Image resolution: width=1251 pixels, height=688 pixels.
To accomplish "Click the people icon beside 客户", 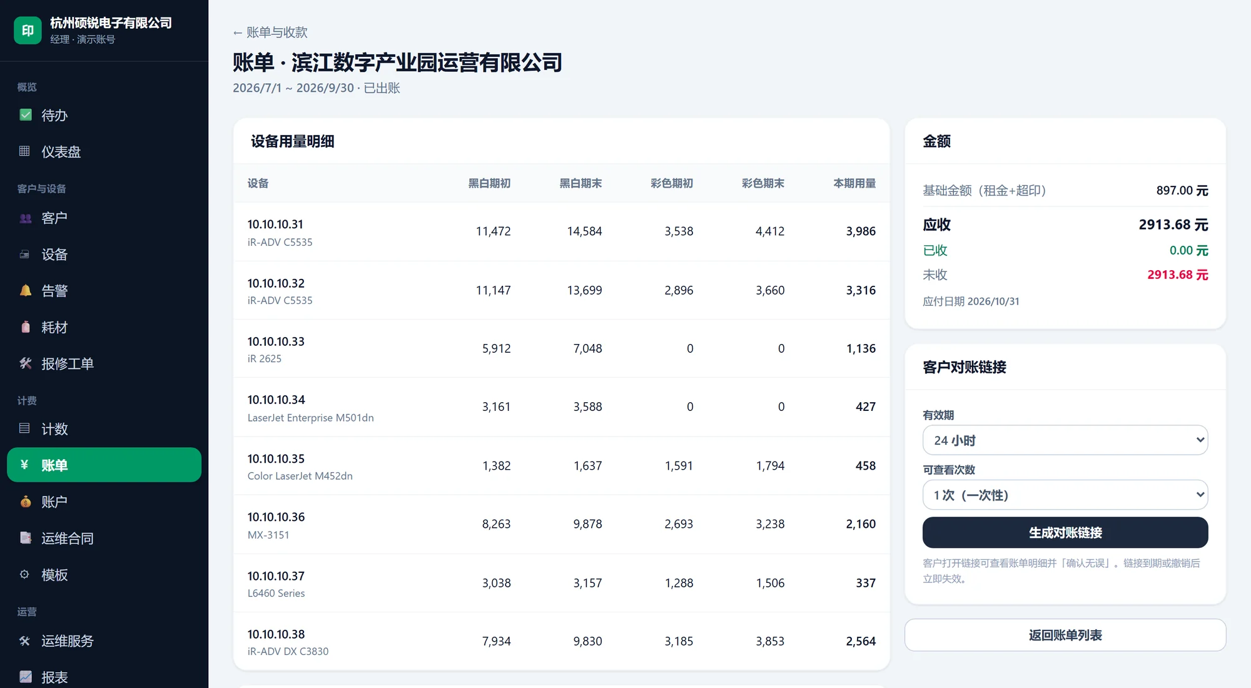I will 26,218.
